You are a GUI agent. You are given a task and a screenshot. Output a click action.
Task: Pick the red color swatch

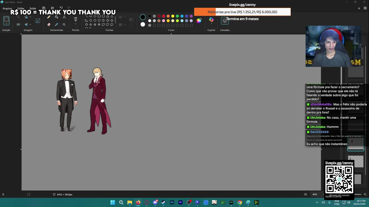coord(163,16)
